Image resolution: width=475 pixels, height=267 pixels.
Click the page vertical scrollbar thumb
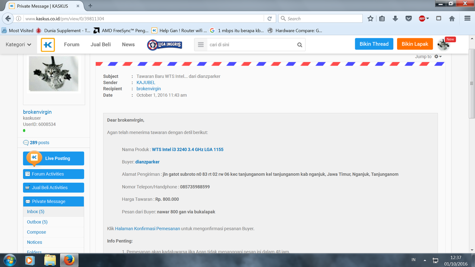472,83
